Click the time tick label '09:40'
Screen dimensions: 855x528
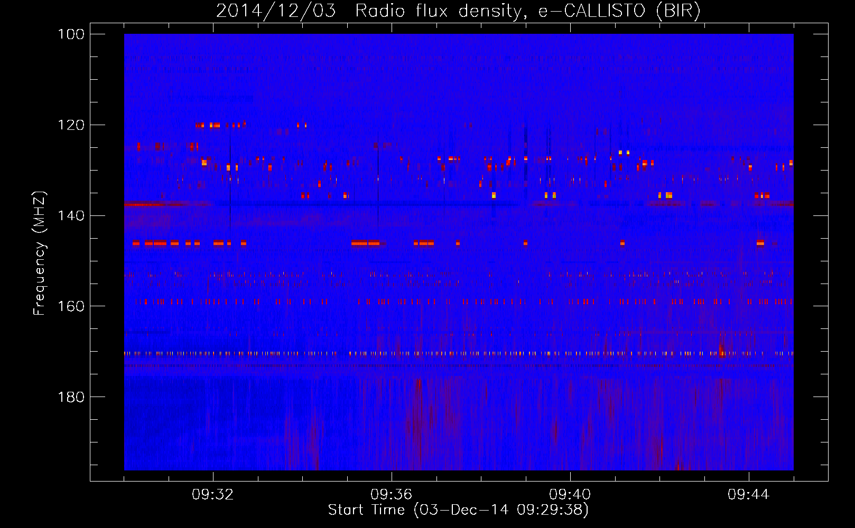coord(570,495)
